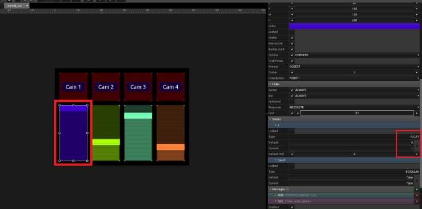Collapse the touch value group
The height and width of the screenshot is (209, 422).
275,160
